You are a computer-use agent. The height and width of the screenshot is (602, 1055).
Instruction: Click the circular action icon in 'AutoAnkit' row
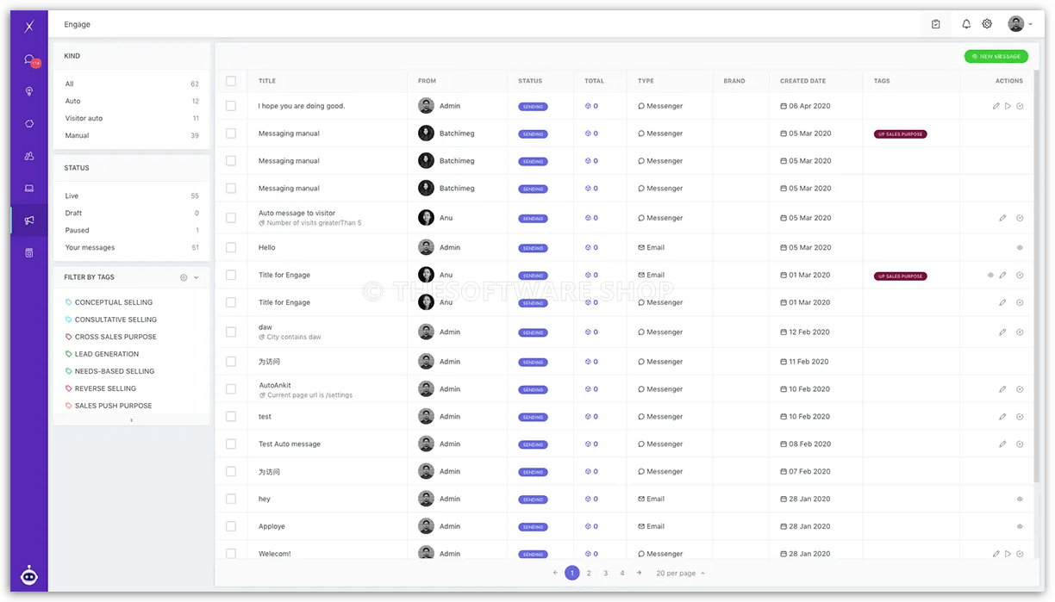point(1020,389)
